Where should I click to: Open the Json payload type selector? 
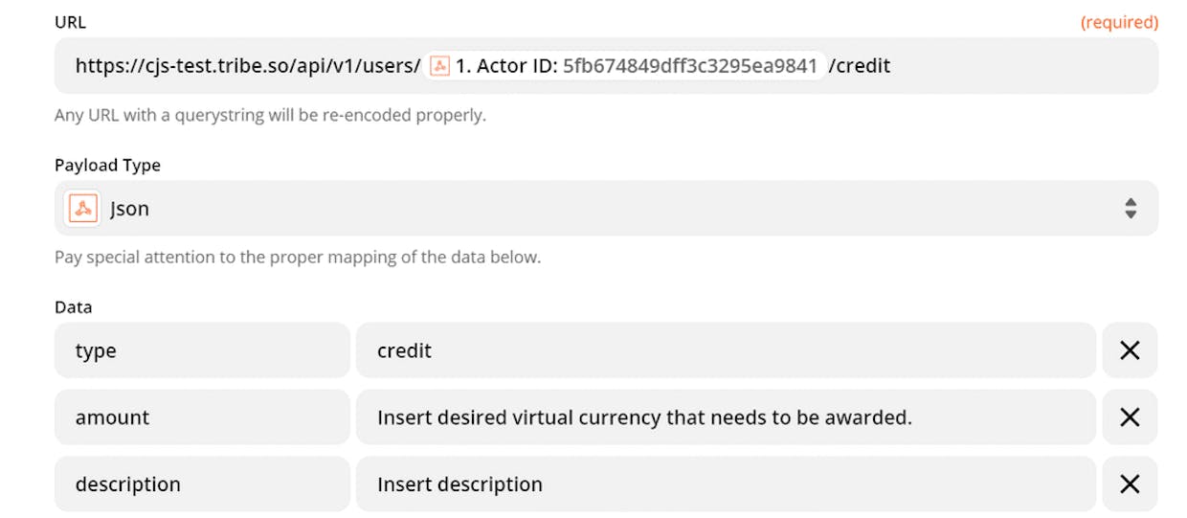(x=606, y=208)
